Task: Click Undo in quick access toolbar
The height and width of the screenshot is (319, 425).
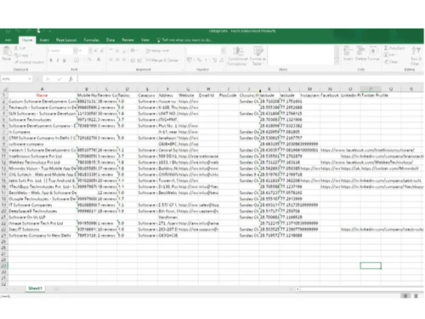Action: pyautogui.click(x=18, y=31)
